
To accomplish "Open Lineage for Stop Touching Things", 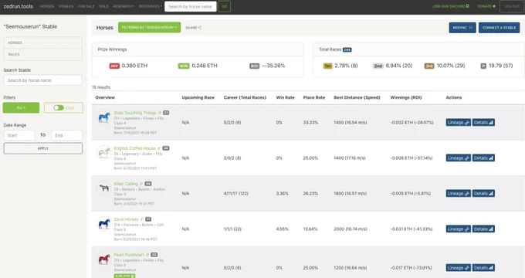I will pos(458,123).
